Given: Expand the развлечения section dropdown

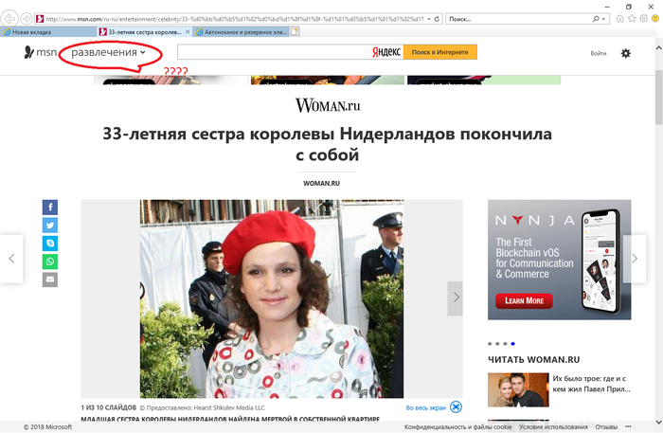Looking at the screenshot, I should pyautogui.click(x=108, y=52).
